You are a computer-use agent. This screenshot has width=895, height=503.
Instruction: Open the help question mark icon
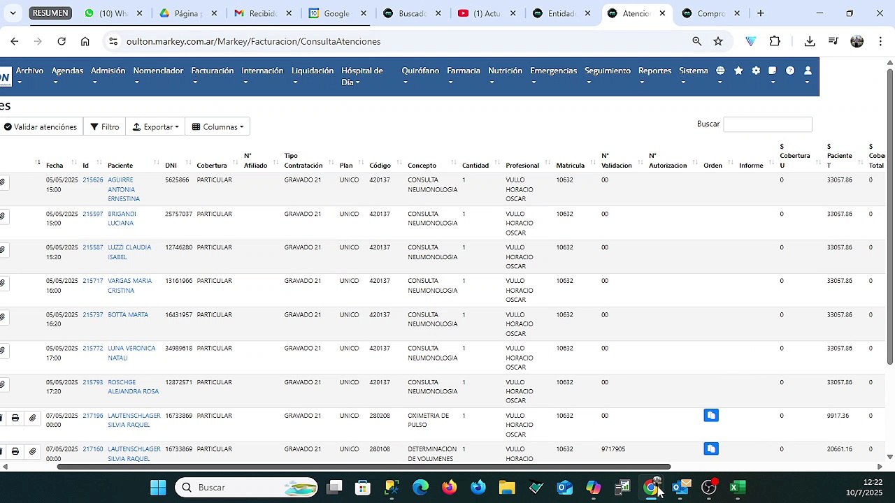[x=790, y=71]
